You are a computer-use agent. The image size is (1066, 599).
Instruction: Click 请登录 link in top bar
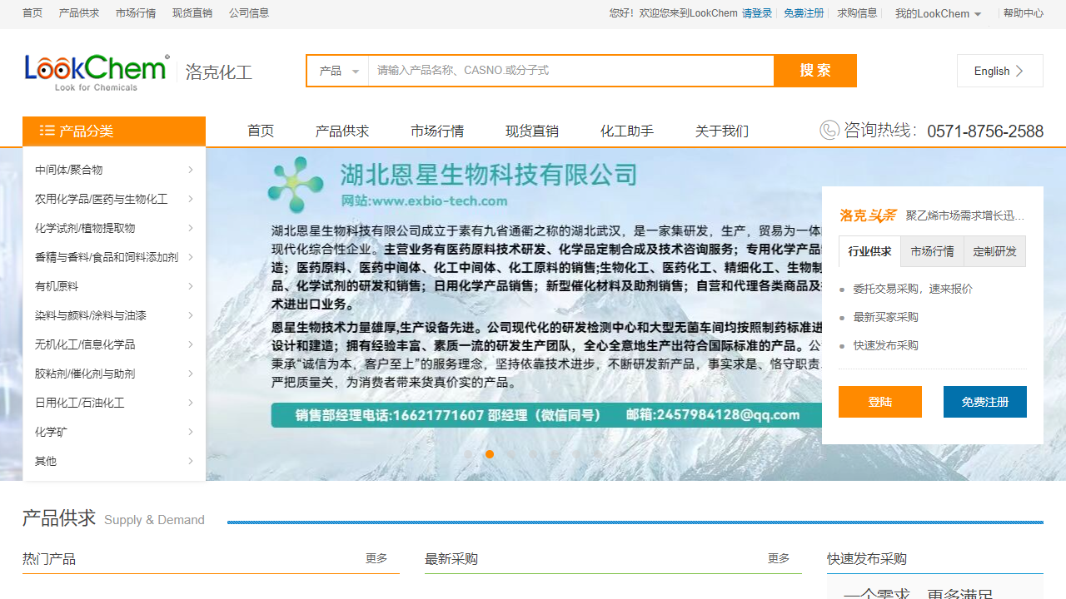[757, 13]
